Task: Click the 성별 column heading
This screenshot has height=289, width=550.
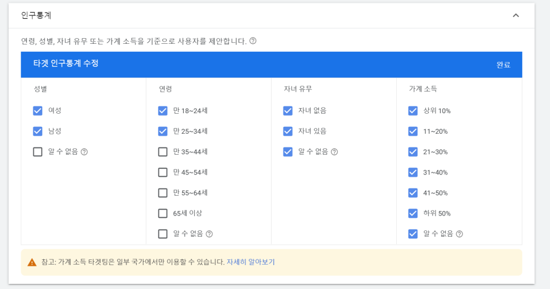Action: (x=40, y=89)
